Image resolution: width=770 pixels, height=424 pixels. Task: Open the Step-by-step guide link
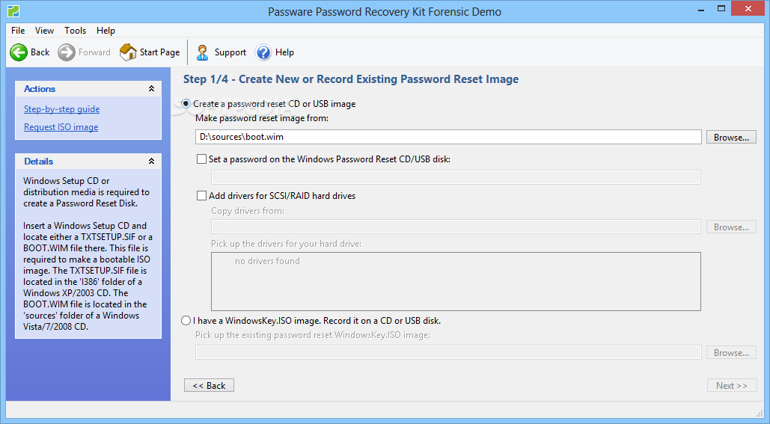[61, 109]
